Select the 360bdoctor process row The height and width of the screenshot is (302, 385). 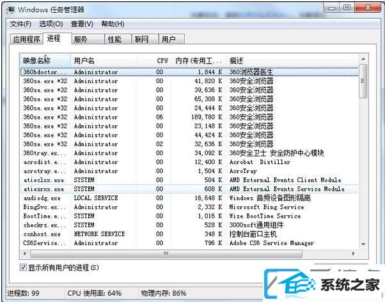tap(189, 72)
